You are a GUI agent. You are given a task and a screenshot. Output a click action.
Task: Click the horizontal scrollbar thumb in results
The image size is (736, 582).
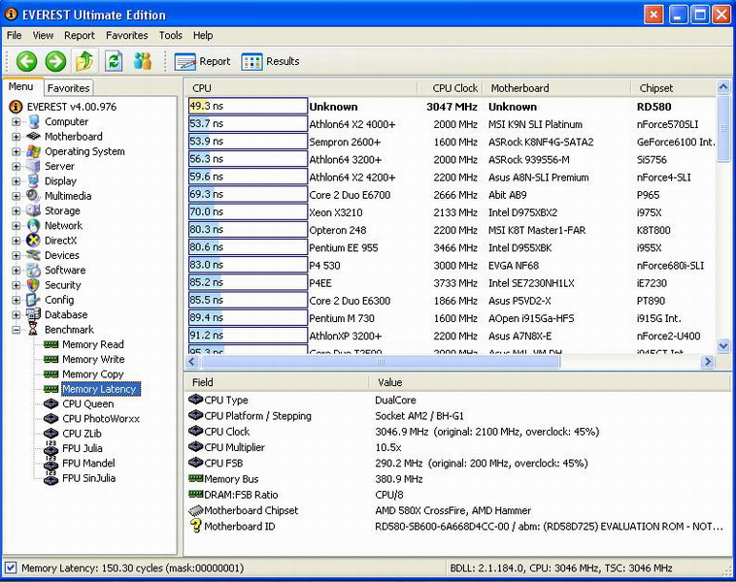point(381,362)
